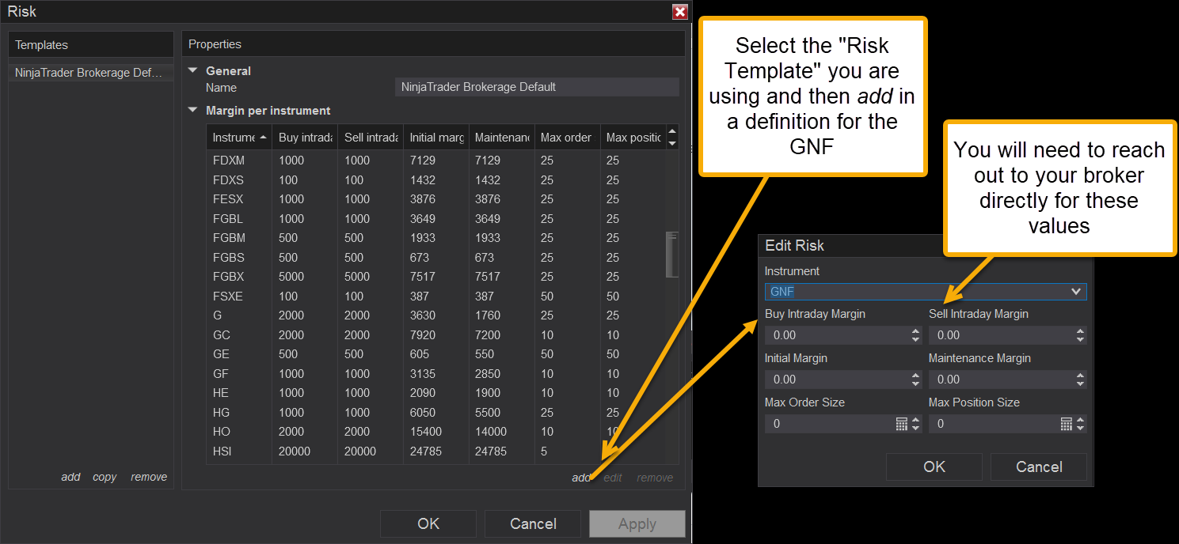Collapse the General section
The image size is (1179, 544).
click(192, 70)
